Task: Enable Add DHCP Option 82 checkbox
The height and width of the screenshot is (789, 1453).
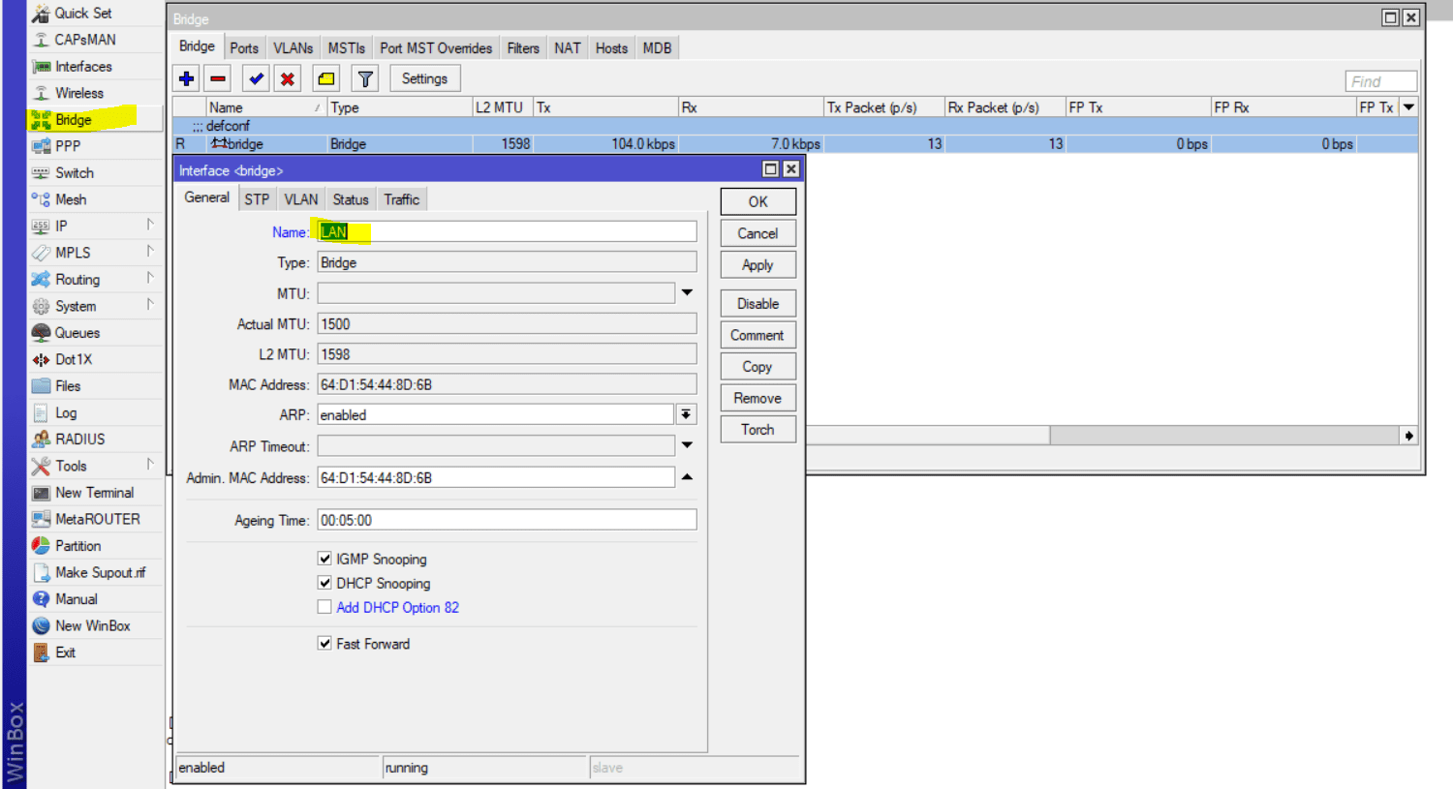Action: [325, 607]
